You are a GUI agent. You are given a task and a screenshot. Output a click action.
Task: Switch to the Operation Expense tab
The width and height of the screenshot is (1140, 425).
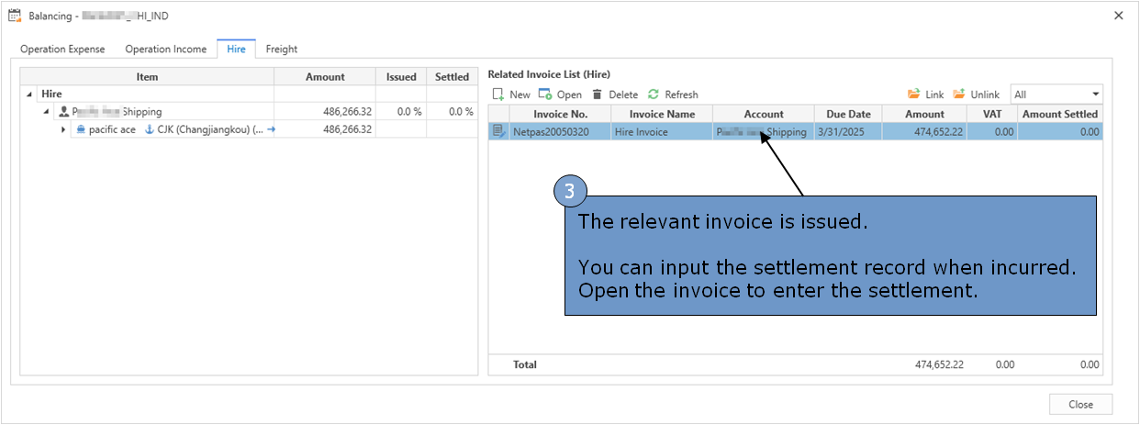pyautogui.click(x=62, y=49)
